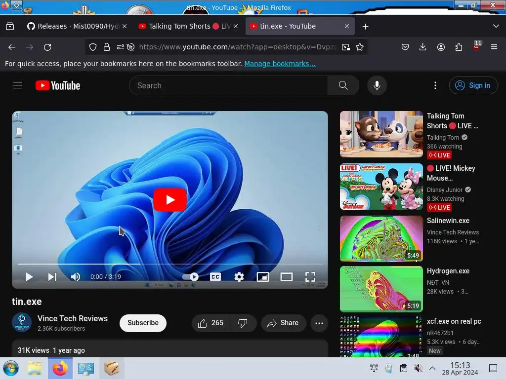The image size is (506, 379).
Task: Open the Vince Tech Reviews channel avatar
Action: coord(22,322)
